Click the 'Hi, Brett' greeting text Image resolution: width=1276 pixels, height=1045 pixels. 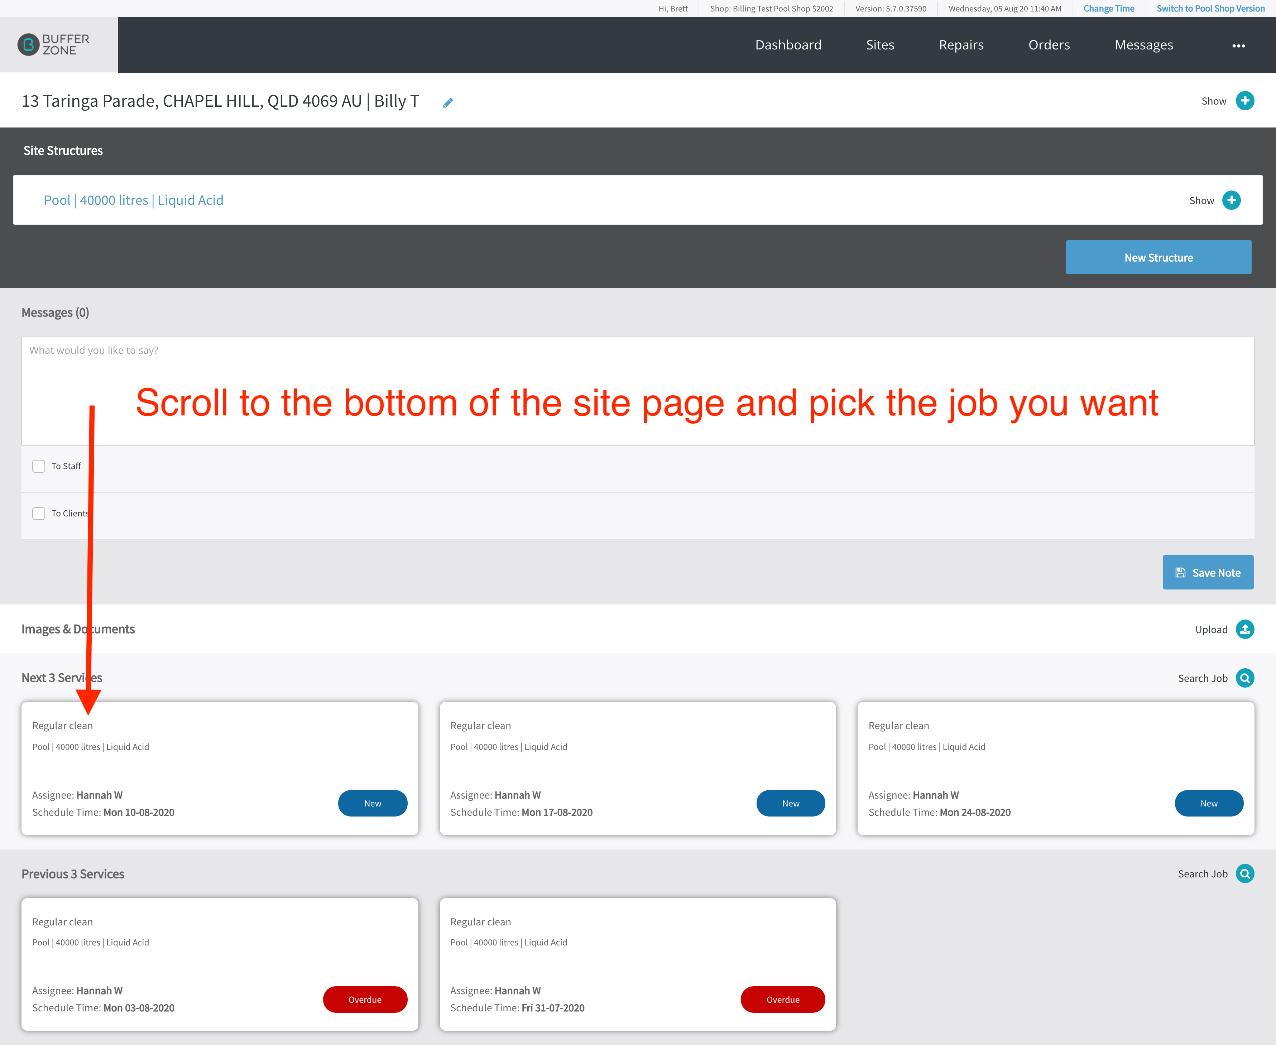(673, 9)
